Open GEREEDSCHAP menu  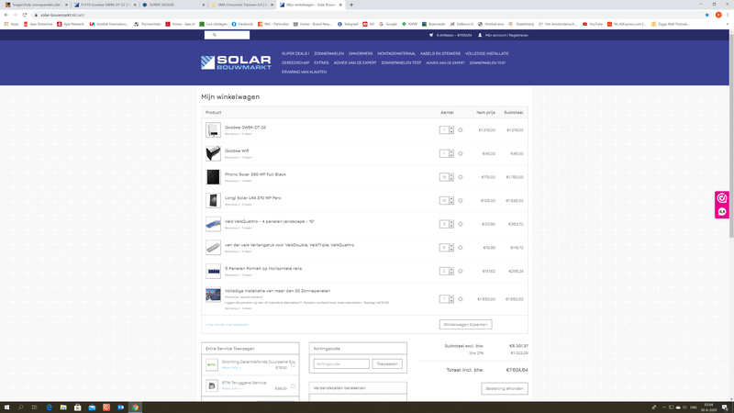295,62
